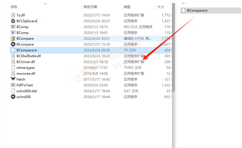Screen dimensions: 242x148
Task: Select BCompare.tr name in file list
Action: [x=27, y=50]
